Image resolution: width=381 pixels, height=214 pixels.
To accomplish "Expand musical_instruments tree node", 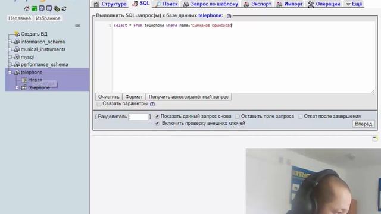I will [10, 49].
